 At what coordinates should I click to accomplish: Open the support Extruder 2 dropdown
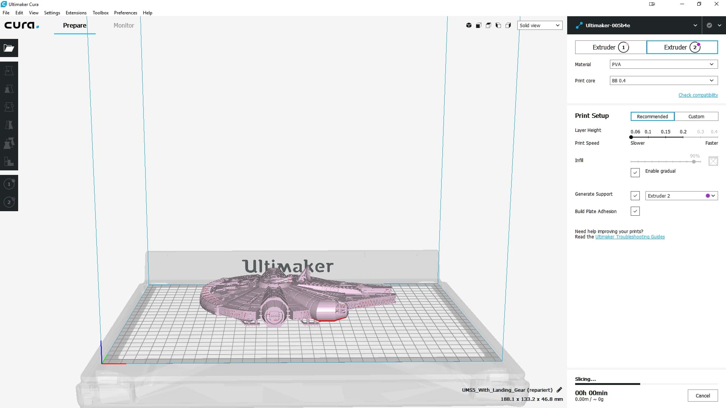tap(681, 196)
